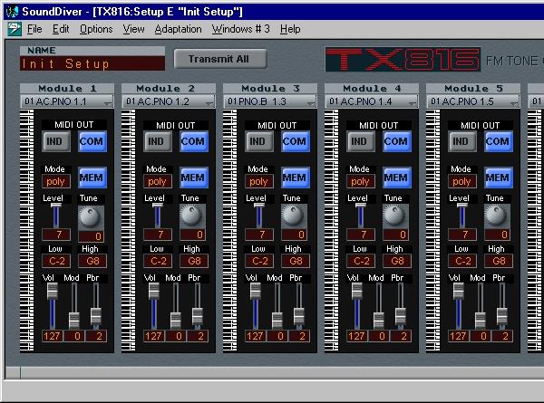Click the Module 1 Vol slider
This screenshot has height=403, width=544.
tap(53, 305)
